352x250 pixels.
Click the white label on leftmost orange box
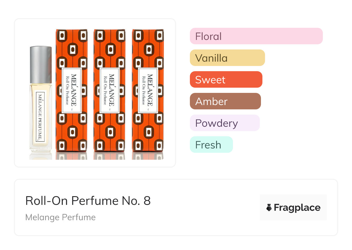(71, 90)
